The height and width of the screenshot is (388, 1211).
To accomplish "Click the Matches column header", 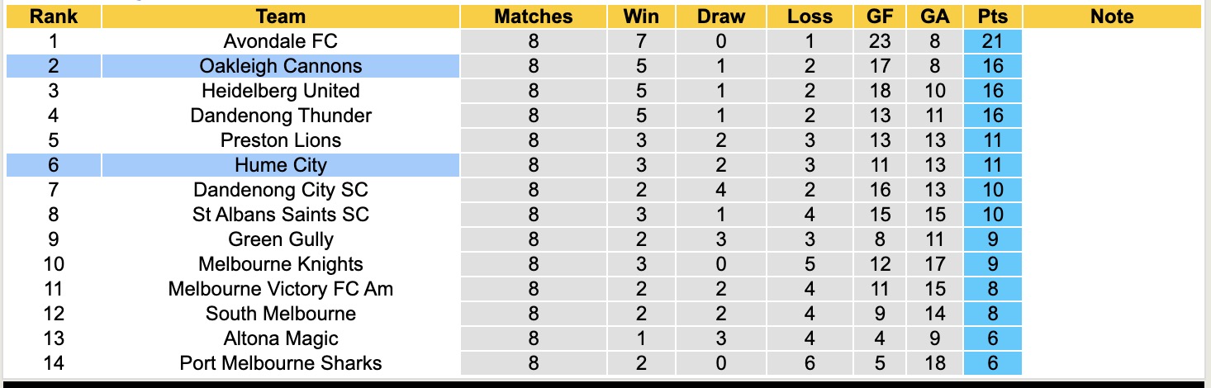I will tap(533, 17).
